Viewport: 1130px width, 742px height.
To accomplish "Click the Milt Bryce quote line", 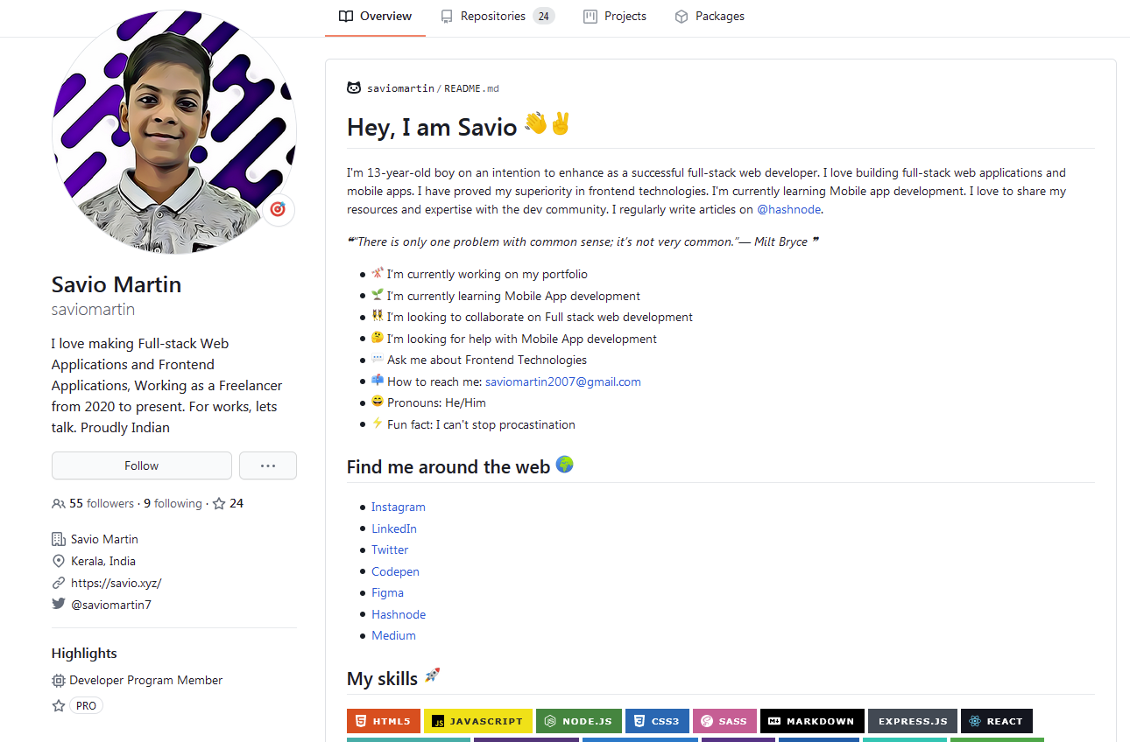I will (x=583, y=241).
